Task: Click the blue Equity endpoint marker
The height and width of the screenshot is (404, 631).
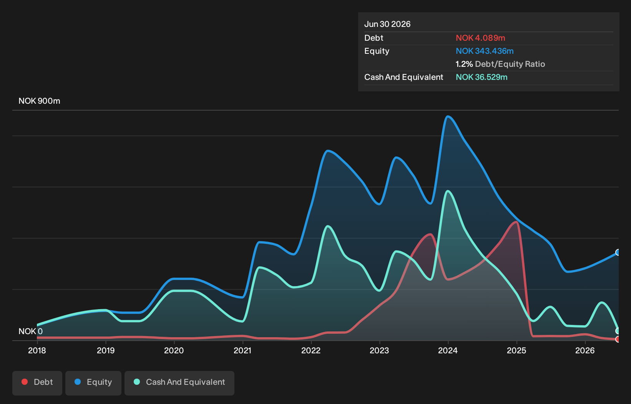Action: [x=618, y=252]
